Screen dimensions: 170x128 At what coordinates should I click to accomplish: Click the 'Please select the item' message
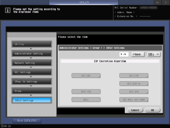click(73, 37)
